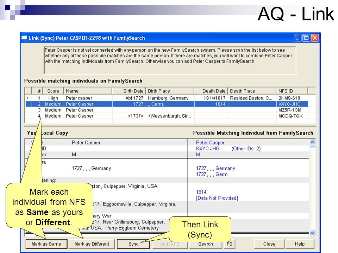Expand the plus sign on row 1
338x253 pixels.
(27, 98)
